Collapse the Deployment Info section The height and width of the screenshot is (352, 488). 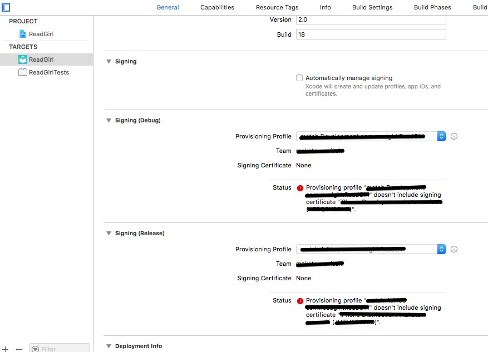coord(109,346)
